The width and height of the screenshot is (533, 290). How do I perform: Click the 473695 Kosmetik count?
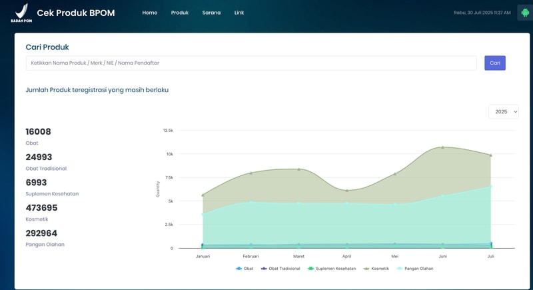pyautogui.click(x=41, y=208)
